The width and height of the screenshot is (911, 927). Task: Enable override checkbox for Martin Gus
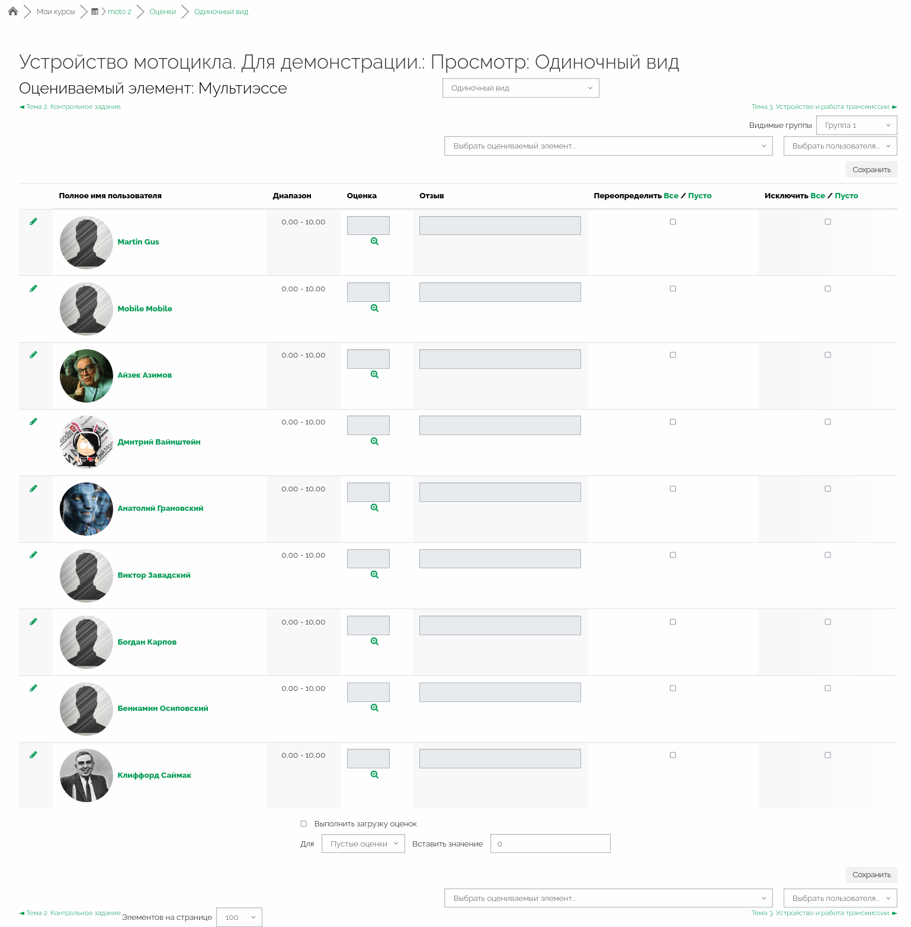point(673,222)
